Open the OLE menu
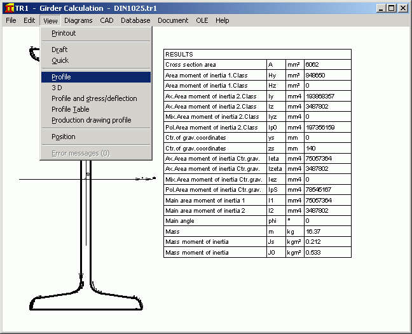This screenshot has height=334, width=412. click(x=202, y=20)
